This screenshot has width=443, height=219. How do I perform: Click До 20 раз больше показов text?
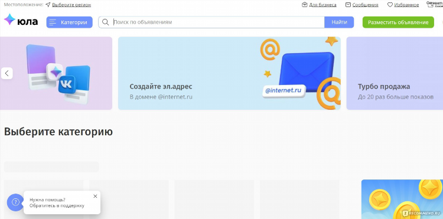click(396, 97)
